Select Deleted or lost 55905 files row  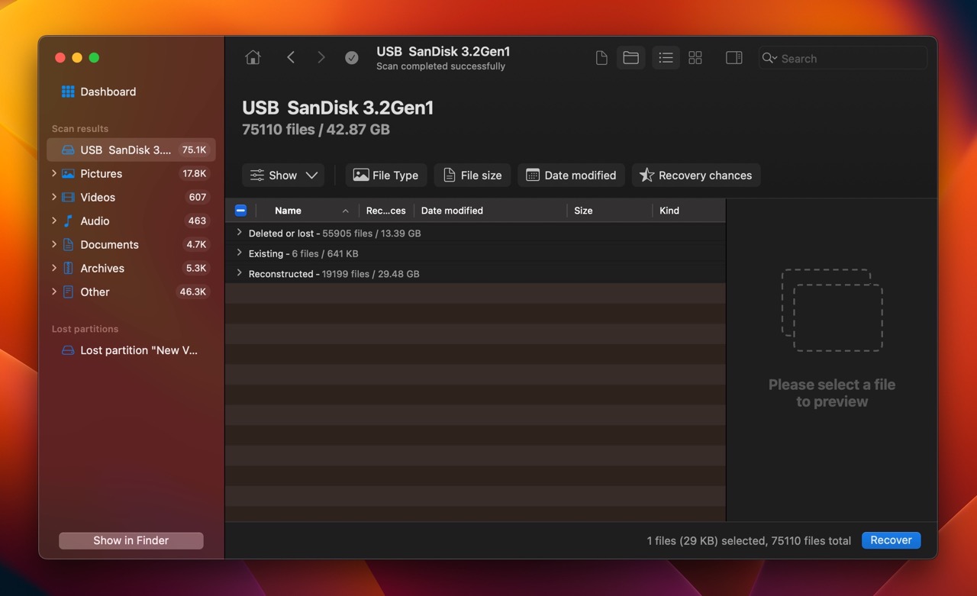tap(476, 233)
